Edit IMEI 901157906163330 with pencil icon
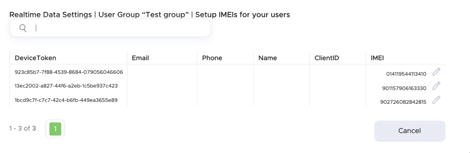Viewport: 470px width, 153px height. [x=436, y=86]
